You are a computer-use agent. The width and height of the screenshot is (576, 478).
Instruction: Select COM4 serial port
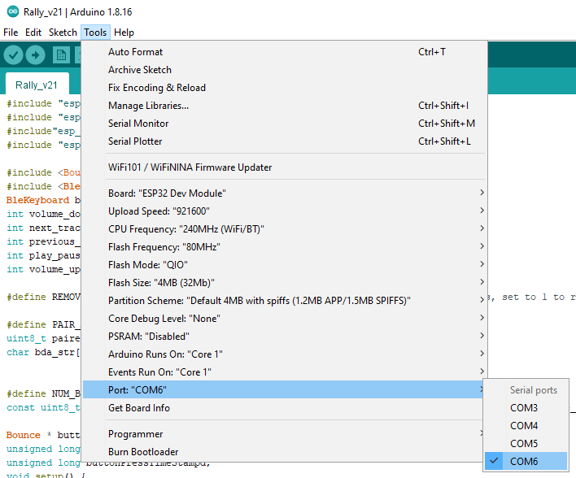click(526, 426)
